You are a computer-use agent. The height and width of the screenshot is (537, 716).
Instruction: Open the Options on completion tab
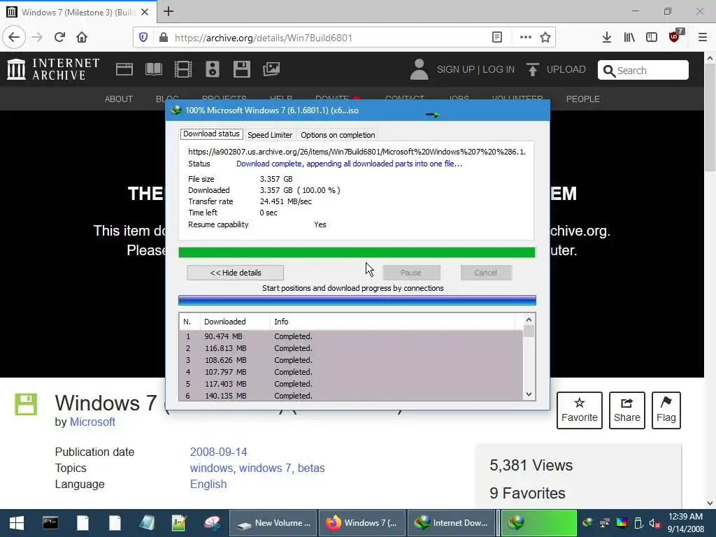coord(338,135)
